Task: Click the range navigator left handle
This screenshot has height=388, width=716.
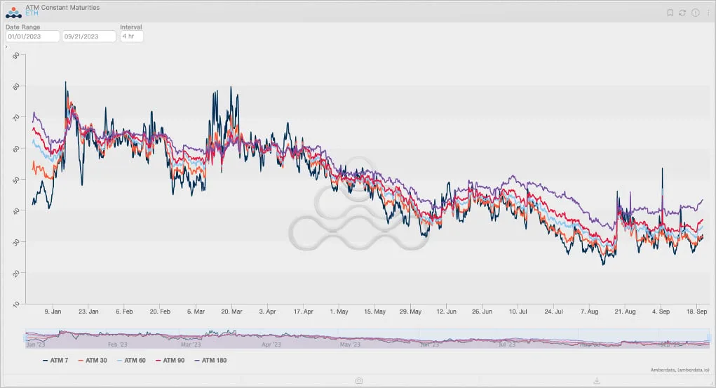Action: pyautogui.click(x=25, y=339)
